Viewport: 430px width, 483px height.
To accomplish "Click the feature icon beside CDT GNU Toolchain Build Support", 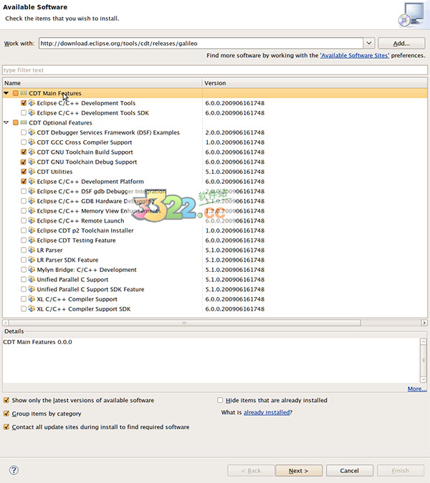I will point(32,152).
